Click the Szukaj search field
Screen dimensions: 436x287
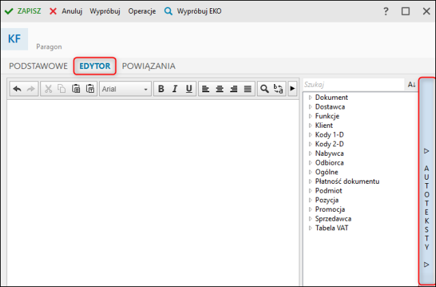[x=353, y=85]
